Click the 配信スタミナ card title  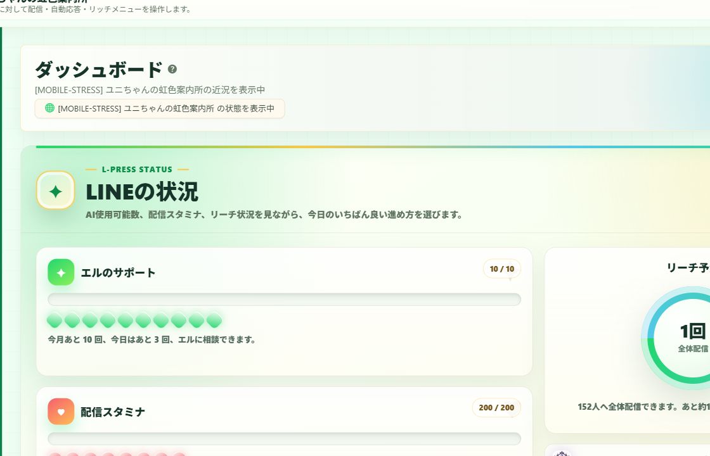click(113, 412)
